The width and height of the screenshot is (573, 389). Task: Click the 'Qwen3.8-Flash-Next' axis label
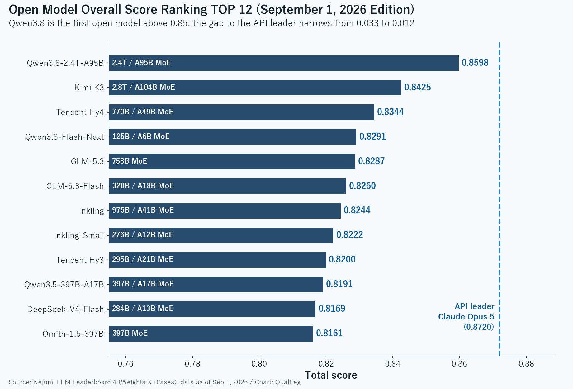pos(64,137)
